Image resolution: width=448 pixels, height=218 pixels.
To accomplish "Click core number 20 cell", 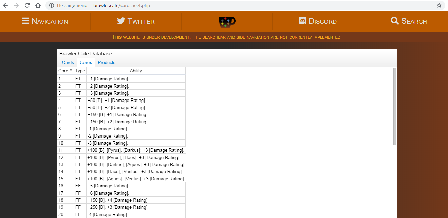I will coord(66,214).
